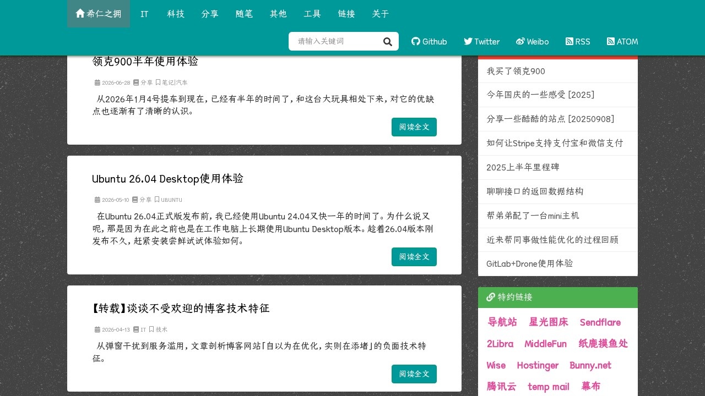
Task: Click the Github octocat icon
Action: pyautogui.click(x=416, y=41)
